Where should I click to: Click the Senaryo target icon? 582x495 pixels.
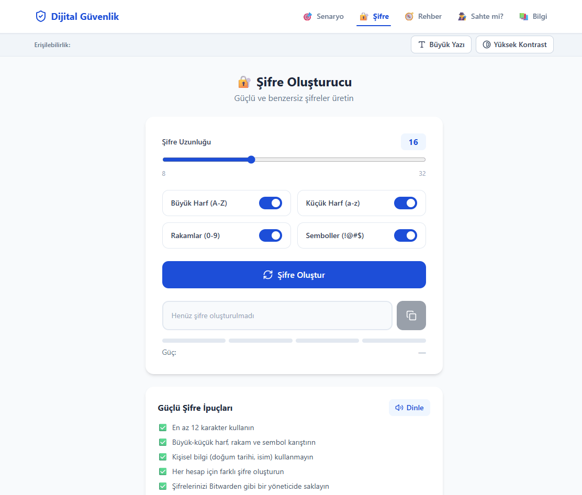tap(307, 16)
